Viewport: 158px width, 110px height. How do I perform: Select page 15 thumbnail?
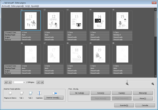123,21
